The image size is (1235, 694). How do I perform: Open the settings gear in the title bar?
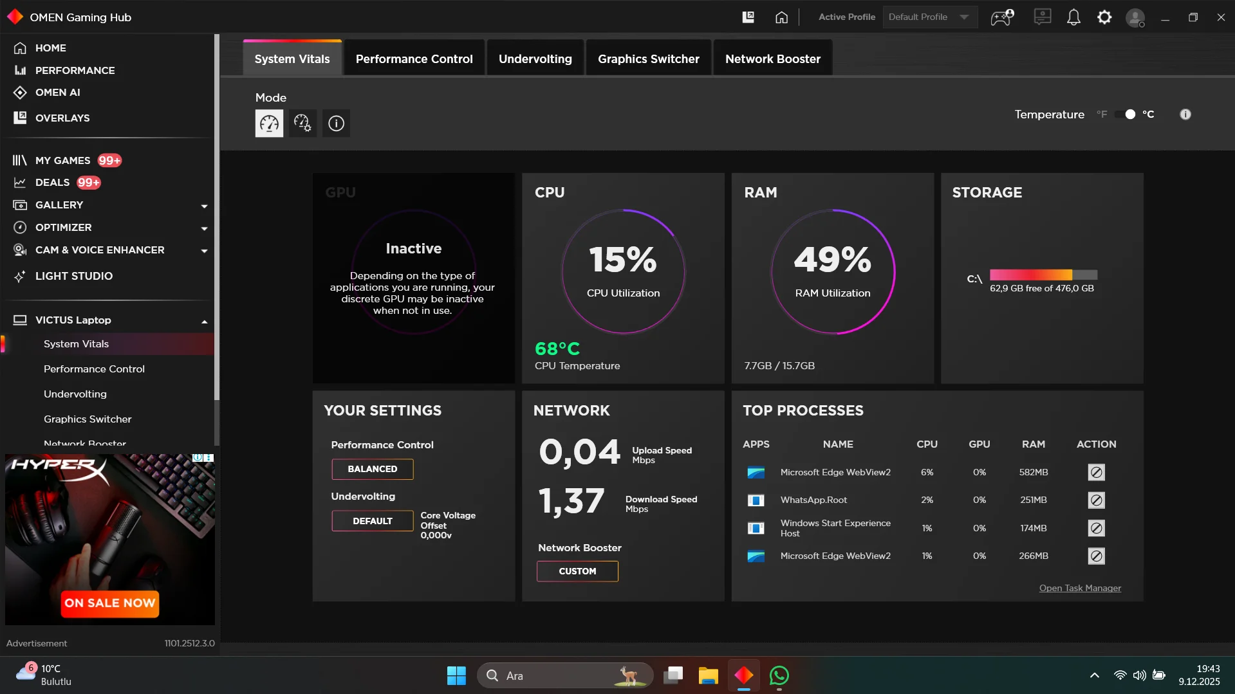(1104, 17)
